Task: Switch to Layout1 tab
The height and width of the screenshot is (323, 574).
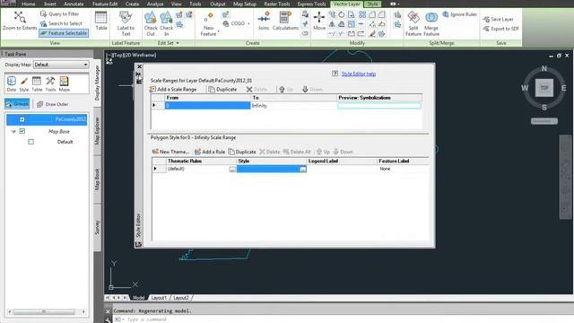Action: coord(159,298)
